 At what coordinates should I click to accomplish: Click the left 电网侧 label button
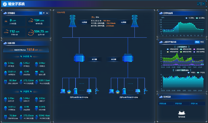click(x=84, y=22)
